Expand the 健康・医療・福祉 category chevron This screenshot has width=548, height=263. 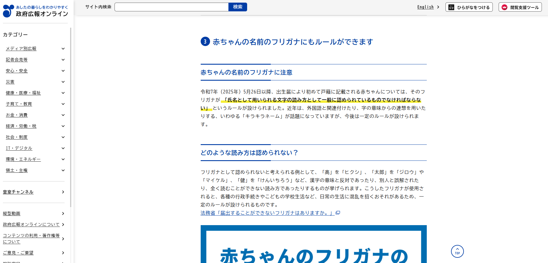pos(63,93)
